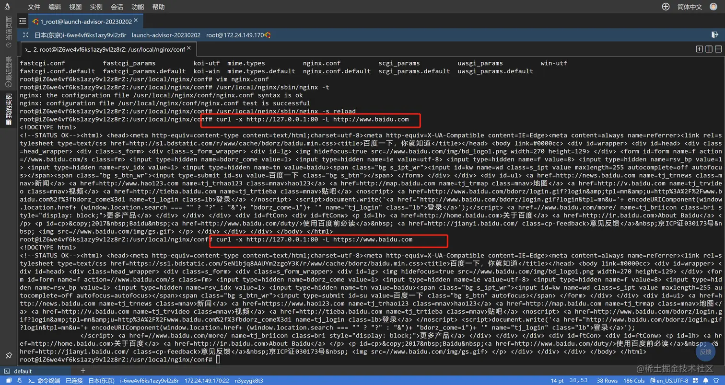Open the 当前页面 sidebar tab
The image size is (725, 385).
pyautogui.click(x=9, y=32)
